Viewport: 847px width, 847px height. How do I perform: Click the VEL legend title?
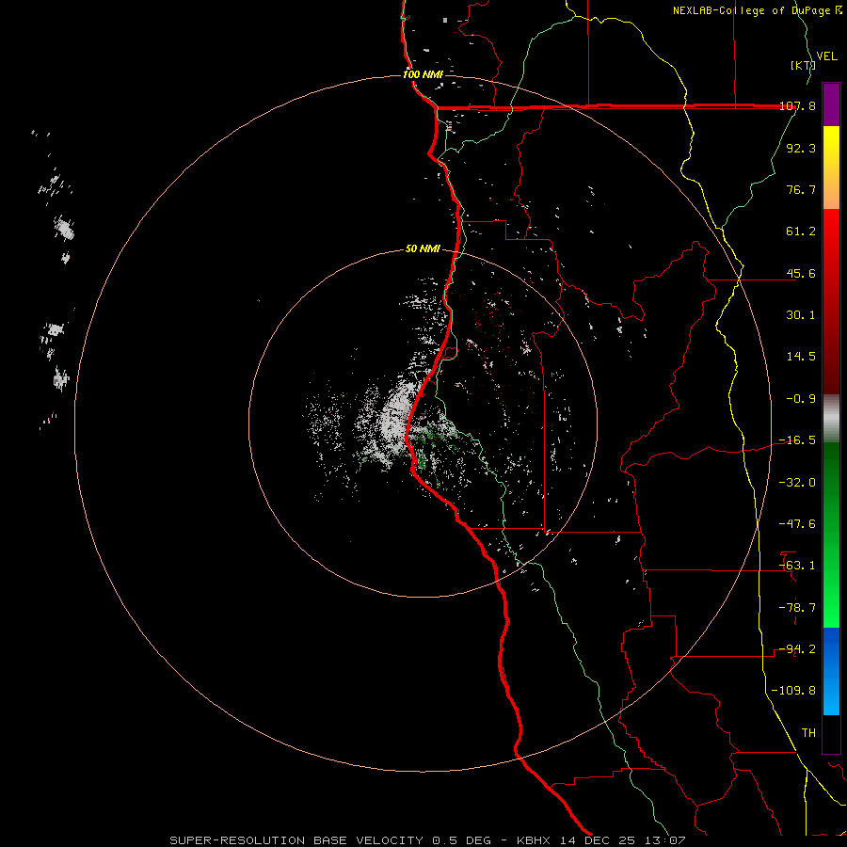(826, 56)
